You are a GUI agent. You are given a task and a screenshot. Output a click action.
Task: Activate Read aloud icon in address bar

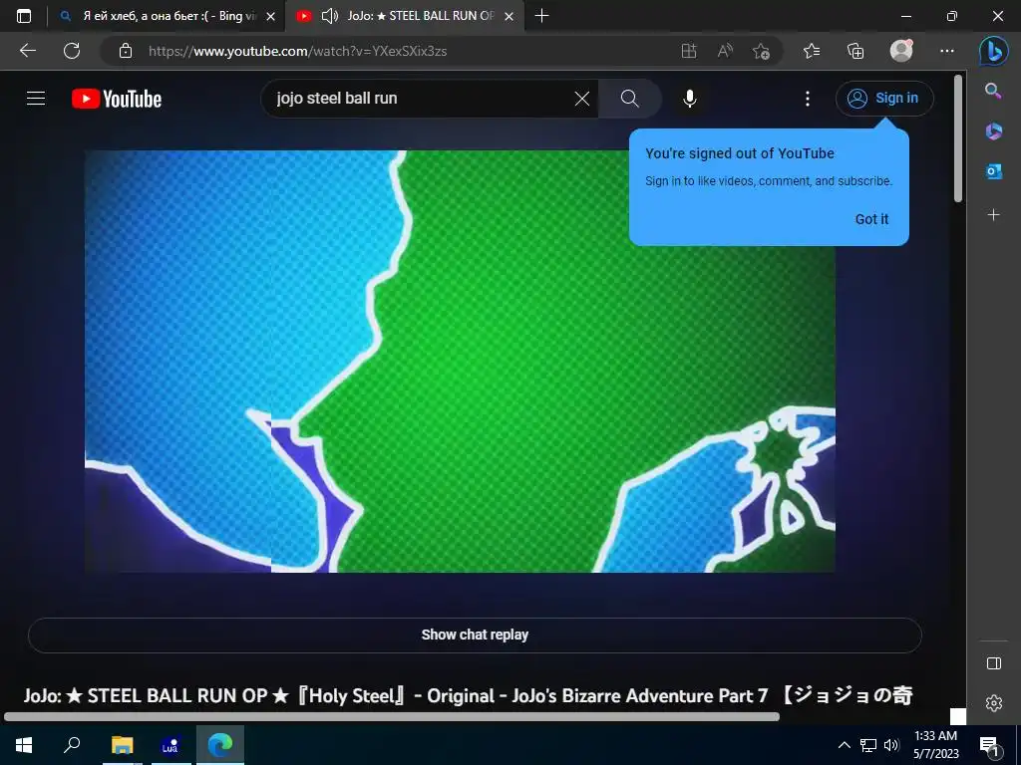[725, 51]
